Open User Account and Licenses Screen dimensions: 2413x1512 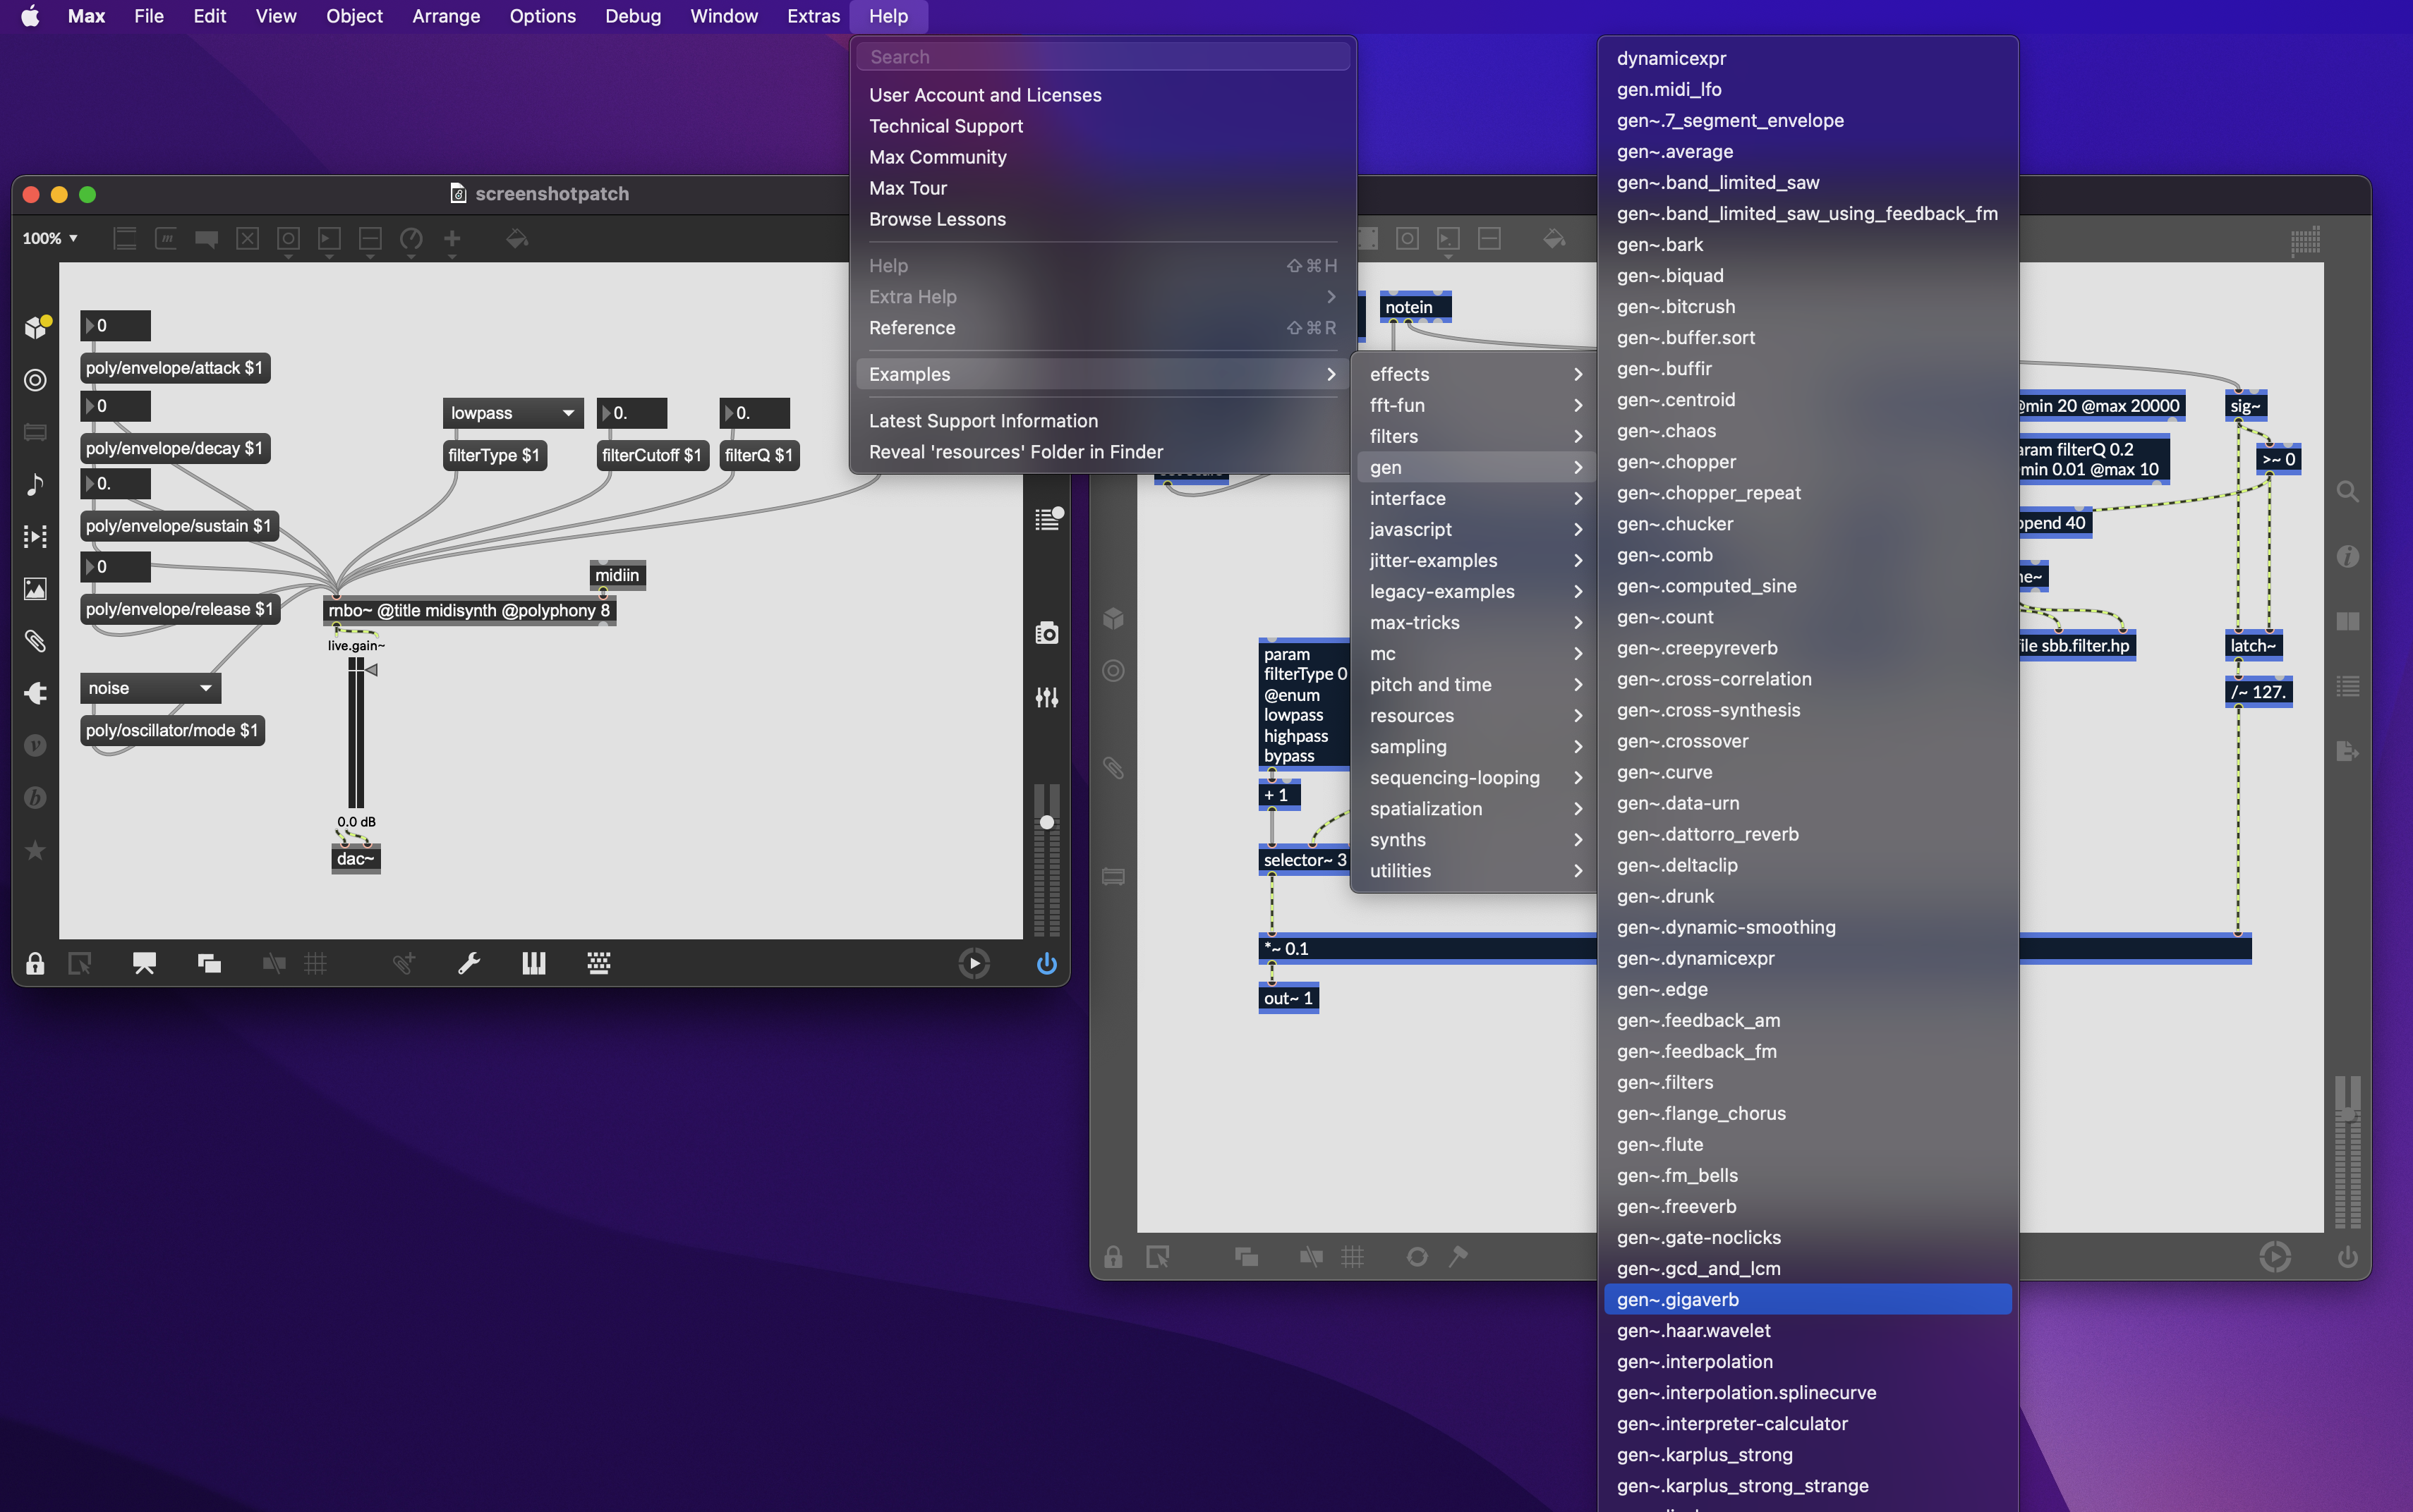pos(1103,95)
